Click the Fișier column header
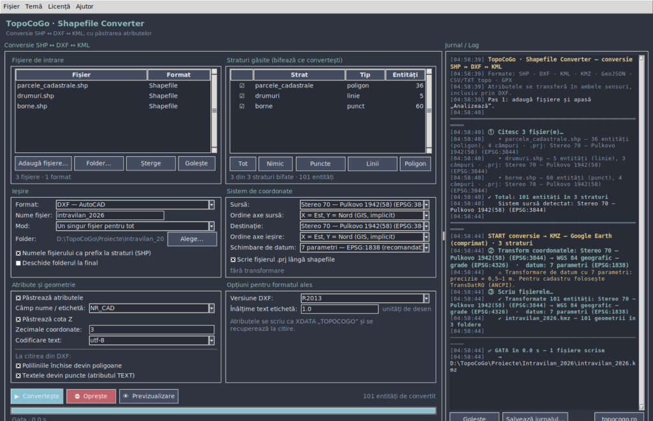The width and height of the screenshot is (653, 421). pos(81,75)
